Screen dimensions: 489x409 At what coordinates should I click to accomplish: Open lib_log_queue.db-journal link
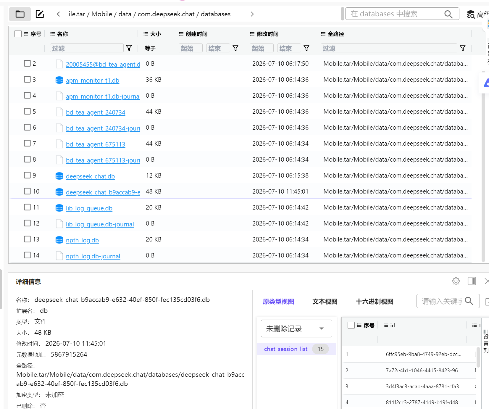(100, 224)
